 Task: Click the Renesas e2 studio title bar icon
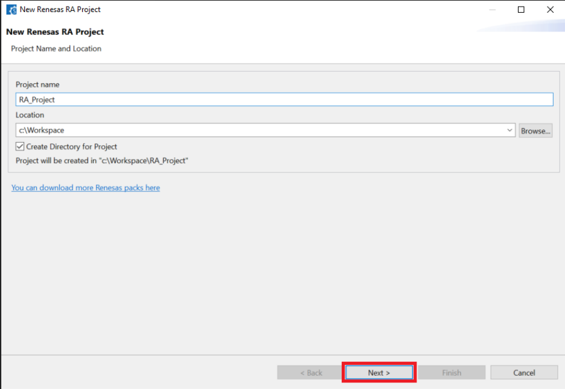click(x=11, y=10)
